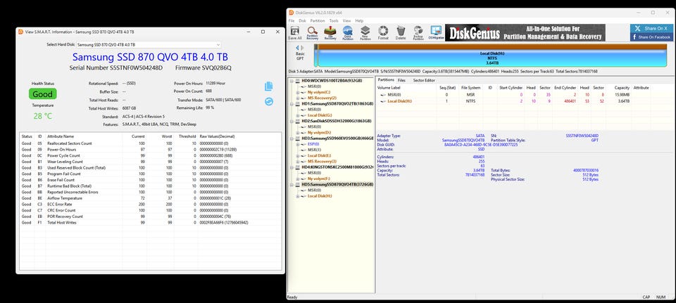Open the Disk menu
The image size is (676, 303).
(x=302, y=20)
